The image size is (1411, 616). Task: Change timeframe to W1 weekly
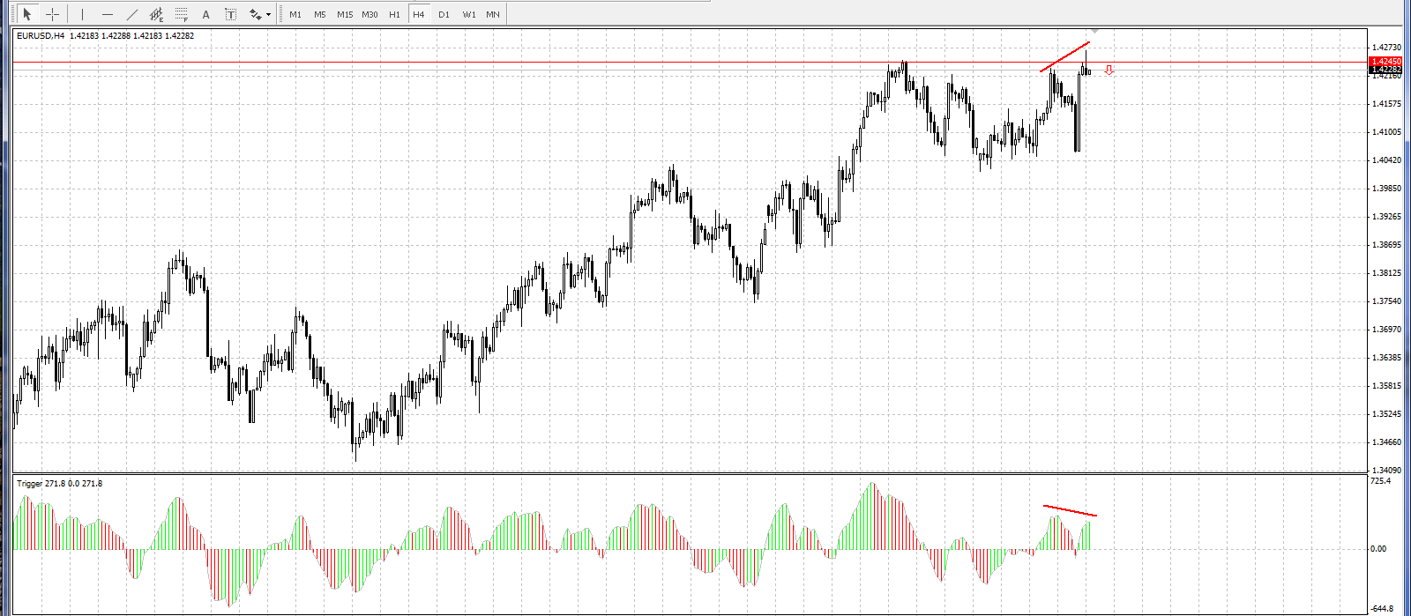coord(469,14)
